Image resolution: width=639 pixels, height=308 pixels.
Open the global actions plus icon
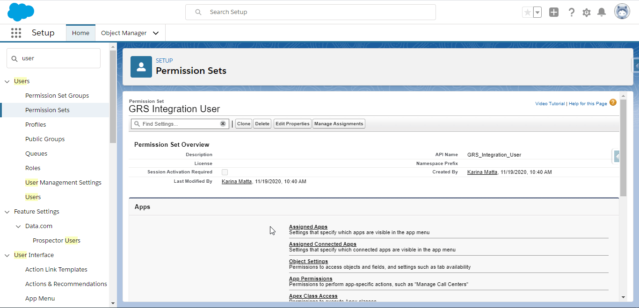point(554,12)
